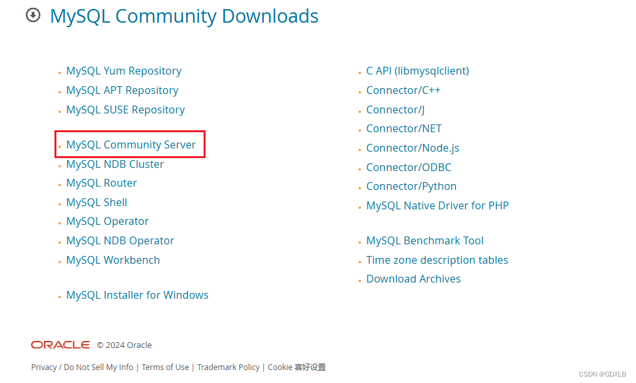
Task: Select MySQL Native Driver for PHP
Action: [438, 205]
